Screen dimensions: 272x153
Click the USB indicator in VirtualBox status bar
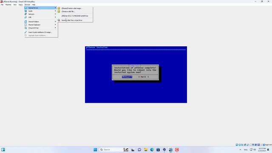pyautogui.click(x=248, y=145)
